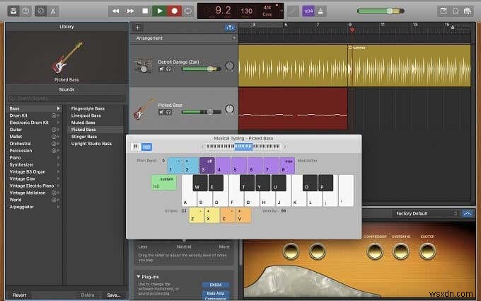Expand the Bass category arrow

click(58, 108)
